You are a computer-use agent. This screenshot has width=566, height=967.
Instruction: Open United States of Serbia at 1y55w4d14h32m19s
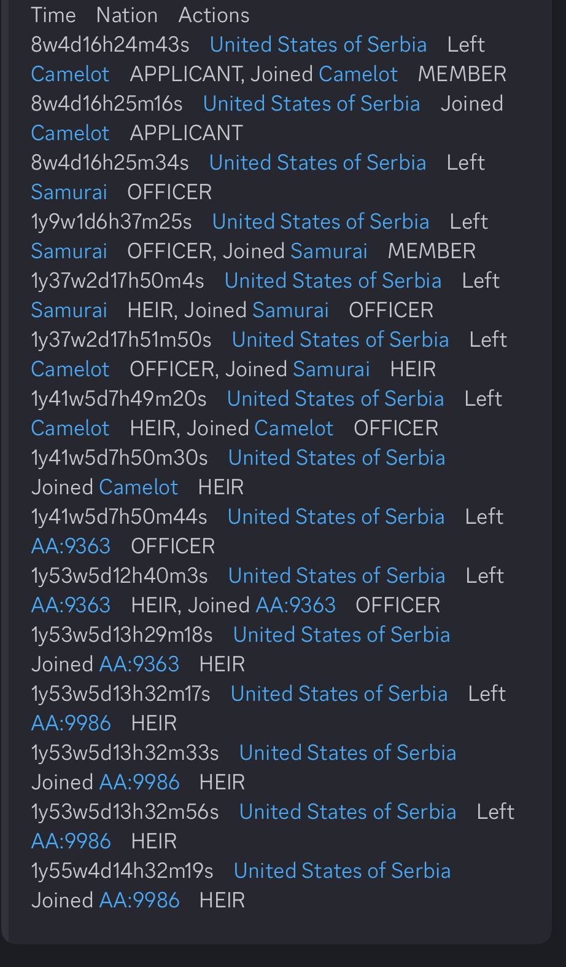(x=342, y=871)
